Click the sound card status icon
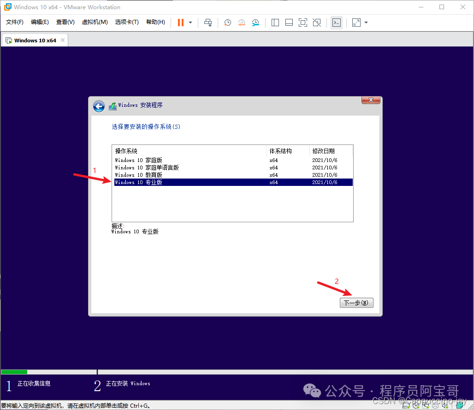Viewport: 474px width, 410px height. point(445,405)
